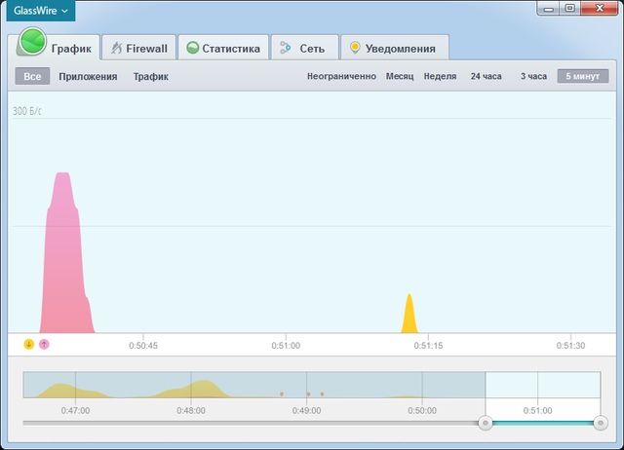Switch graph view to Трафик
624x450 pixels.
coord(150,76)
